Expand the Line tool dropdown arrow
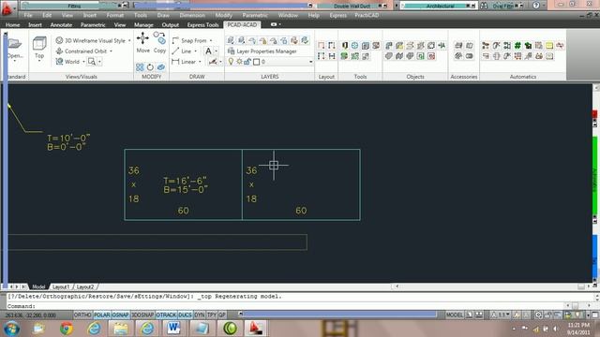The height and width of the screenshot is (337, 600). 195,51
